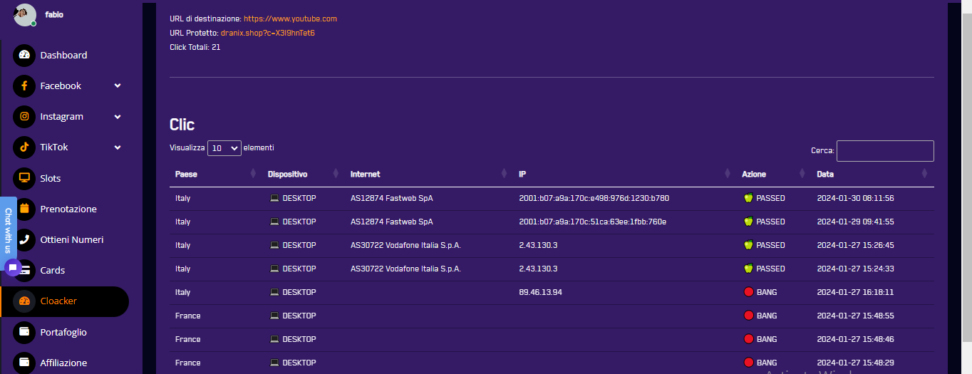
Task: Expand the Instagram submenu chevron
Action: tap(118, 116)
